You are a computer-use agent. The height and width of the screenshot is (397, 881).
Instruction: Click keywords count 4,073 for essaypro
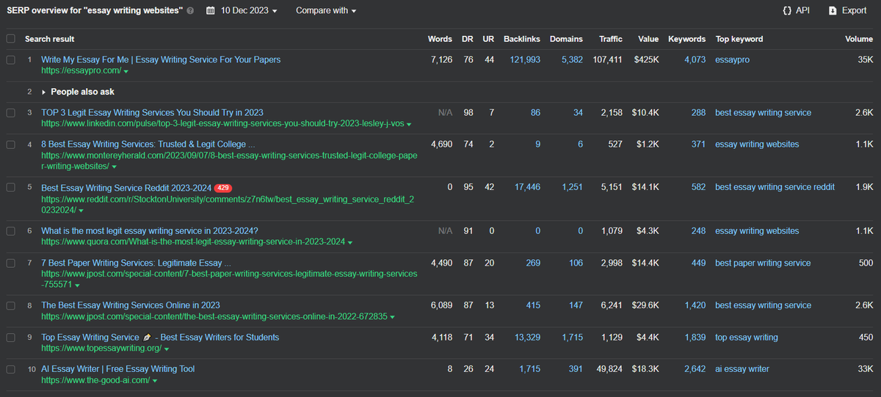tap(695, 59)
